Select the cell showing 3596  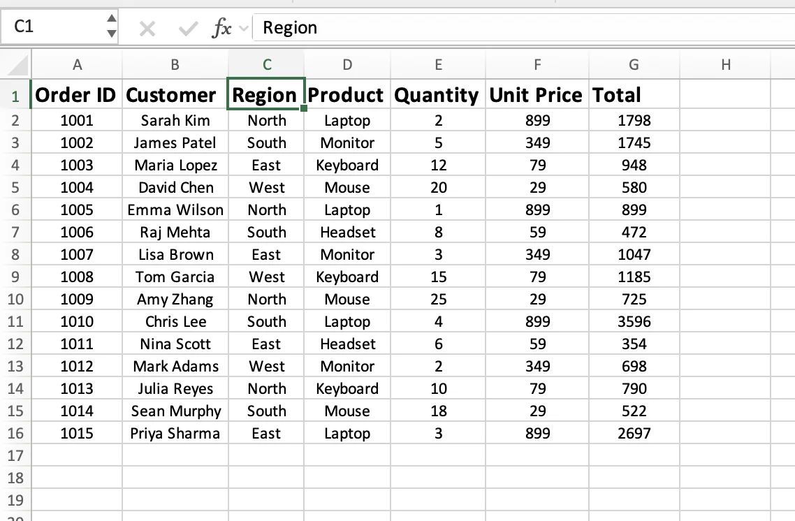(633, 321)
